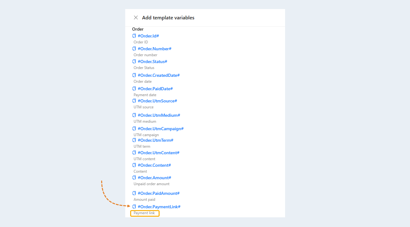This screenshot has height=227, width=410.
Task: Select the #Order.PaidAmount# variable link
Action: (x=159, y=193)
